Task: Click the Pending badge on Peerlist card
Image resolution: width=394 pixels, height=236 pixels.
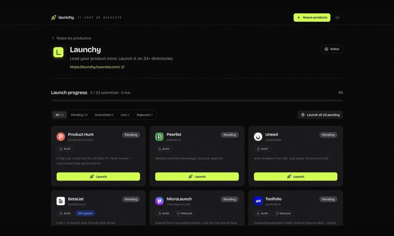Action: pyautogui.click(x=230, y=135)
